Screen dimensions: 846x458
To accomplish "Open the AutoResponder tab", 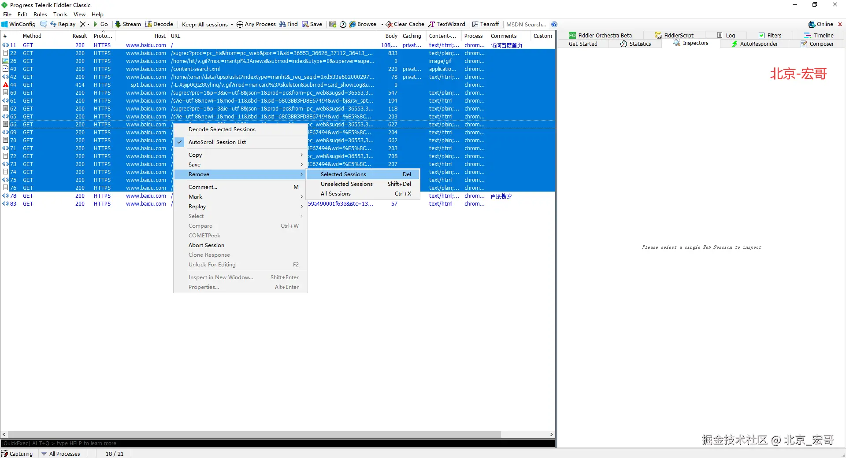I will (755, 44).
